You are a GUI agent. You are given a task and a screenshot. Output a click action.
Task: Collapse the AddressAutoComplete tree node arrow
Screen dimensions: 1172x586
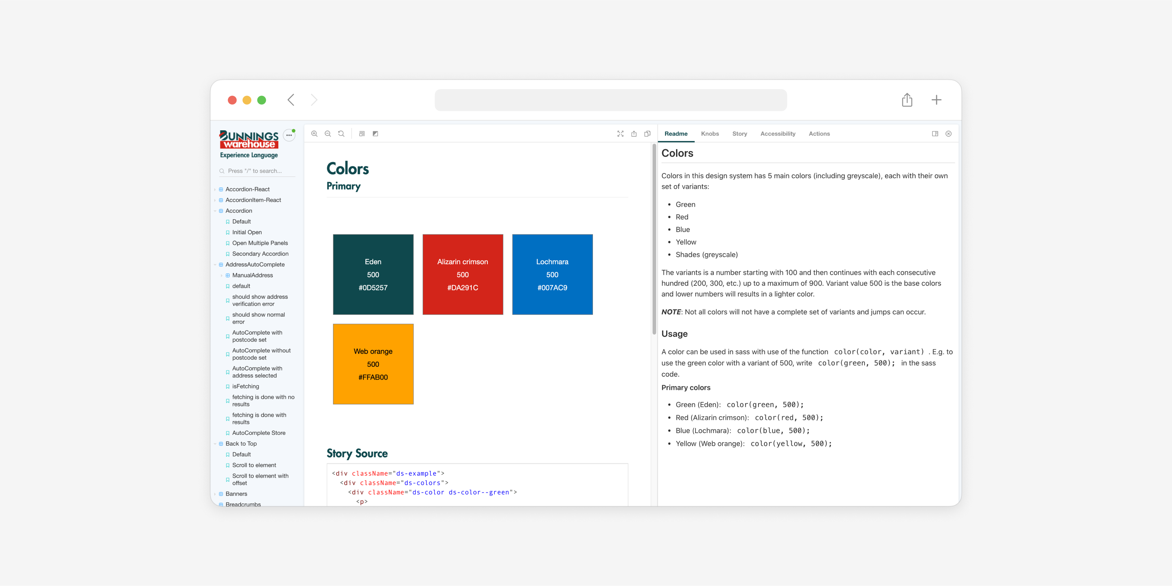pyautogui.click(x=215, y=265)
